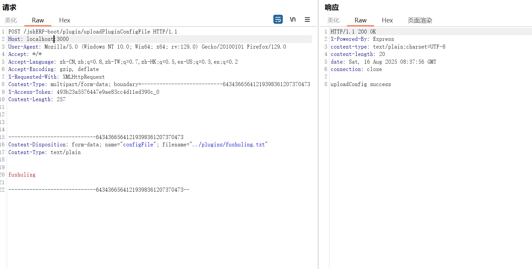
Task: Click the X-Powered-By response header
Action: (349, 39)
